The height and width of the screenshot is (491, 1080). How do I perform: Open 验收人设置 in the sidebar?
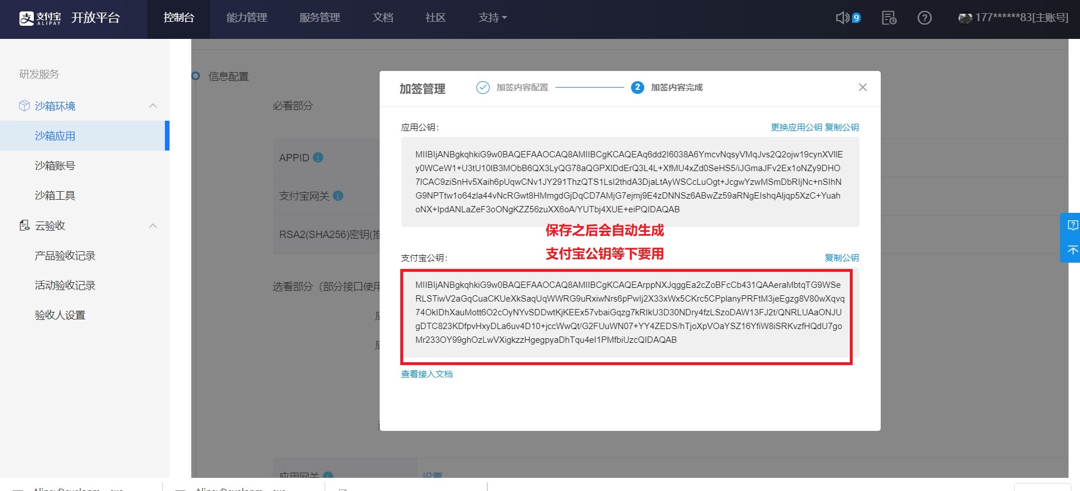(60, 315)
